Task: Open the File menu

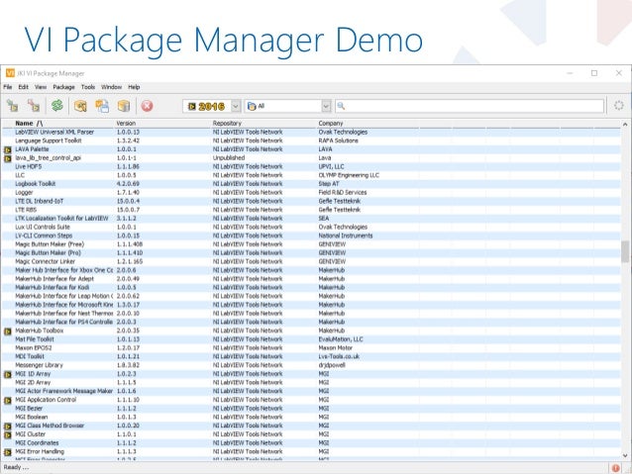Action: coord(8,87)
